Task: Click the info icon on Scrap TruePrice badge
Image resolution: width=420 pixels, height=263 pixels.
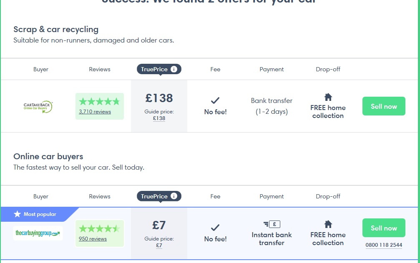Action: coord(174,69)
